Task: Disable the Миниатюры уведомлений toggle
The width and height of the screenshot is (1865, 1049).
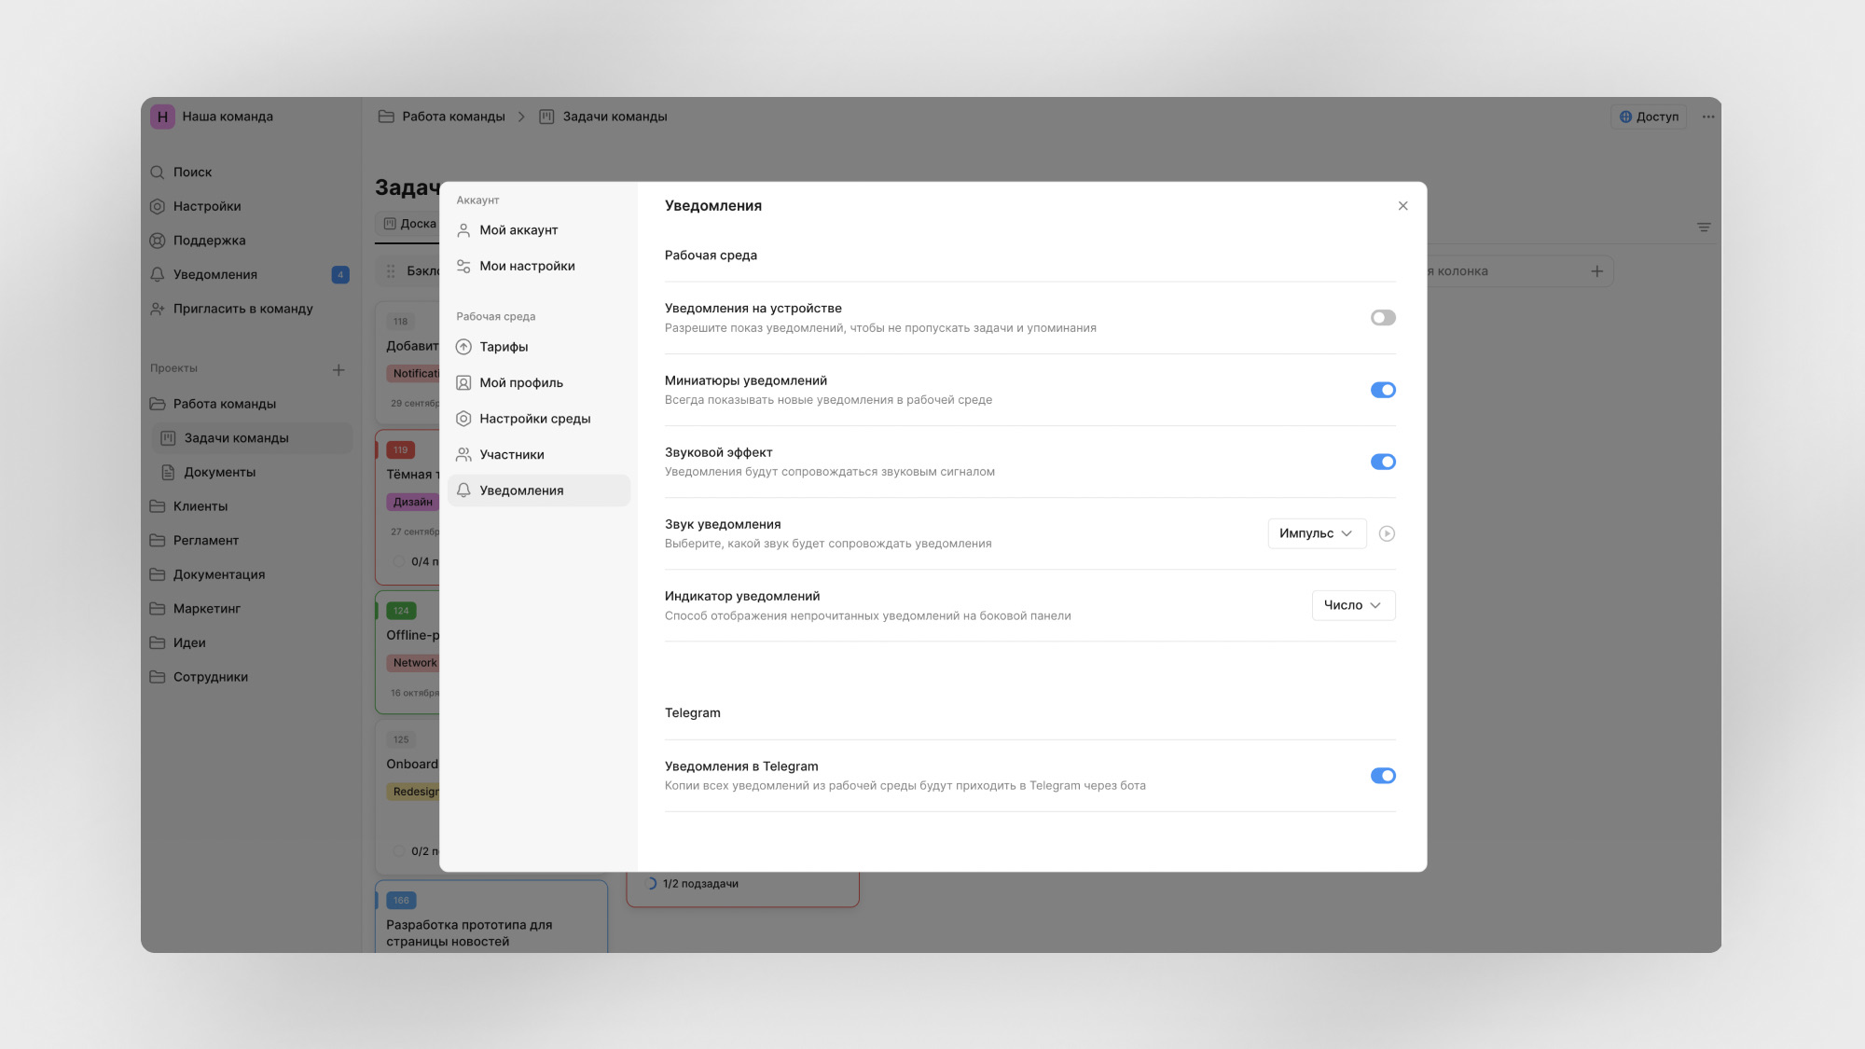Action: coord(1383,390)
